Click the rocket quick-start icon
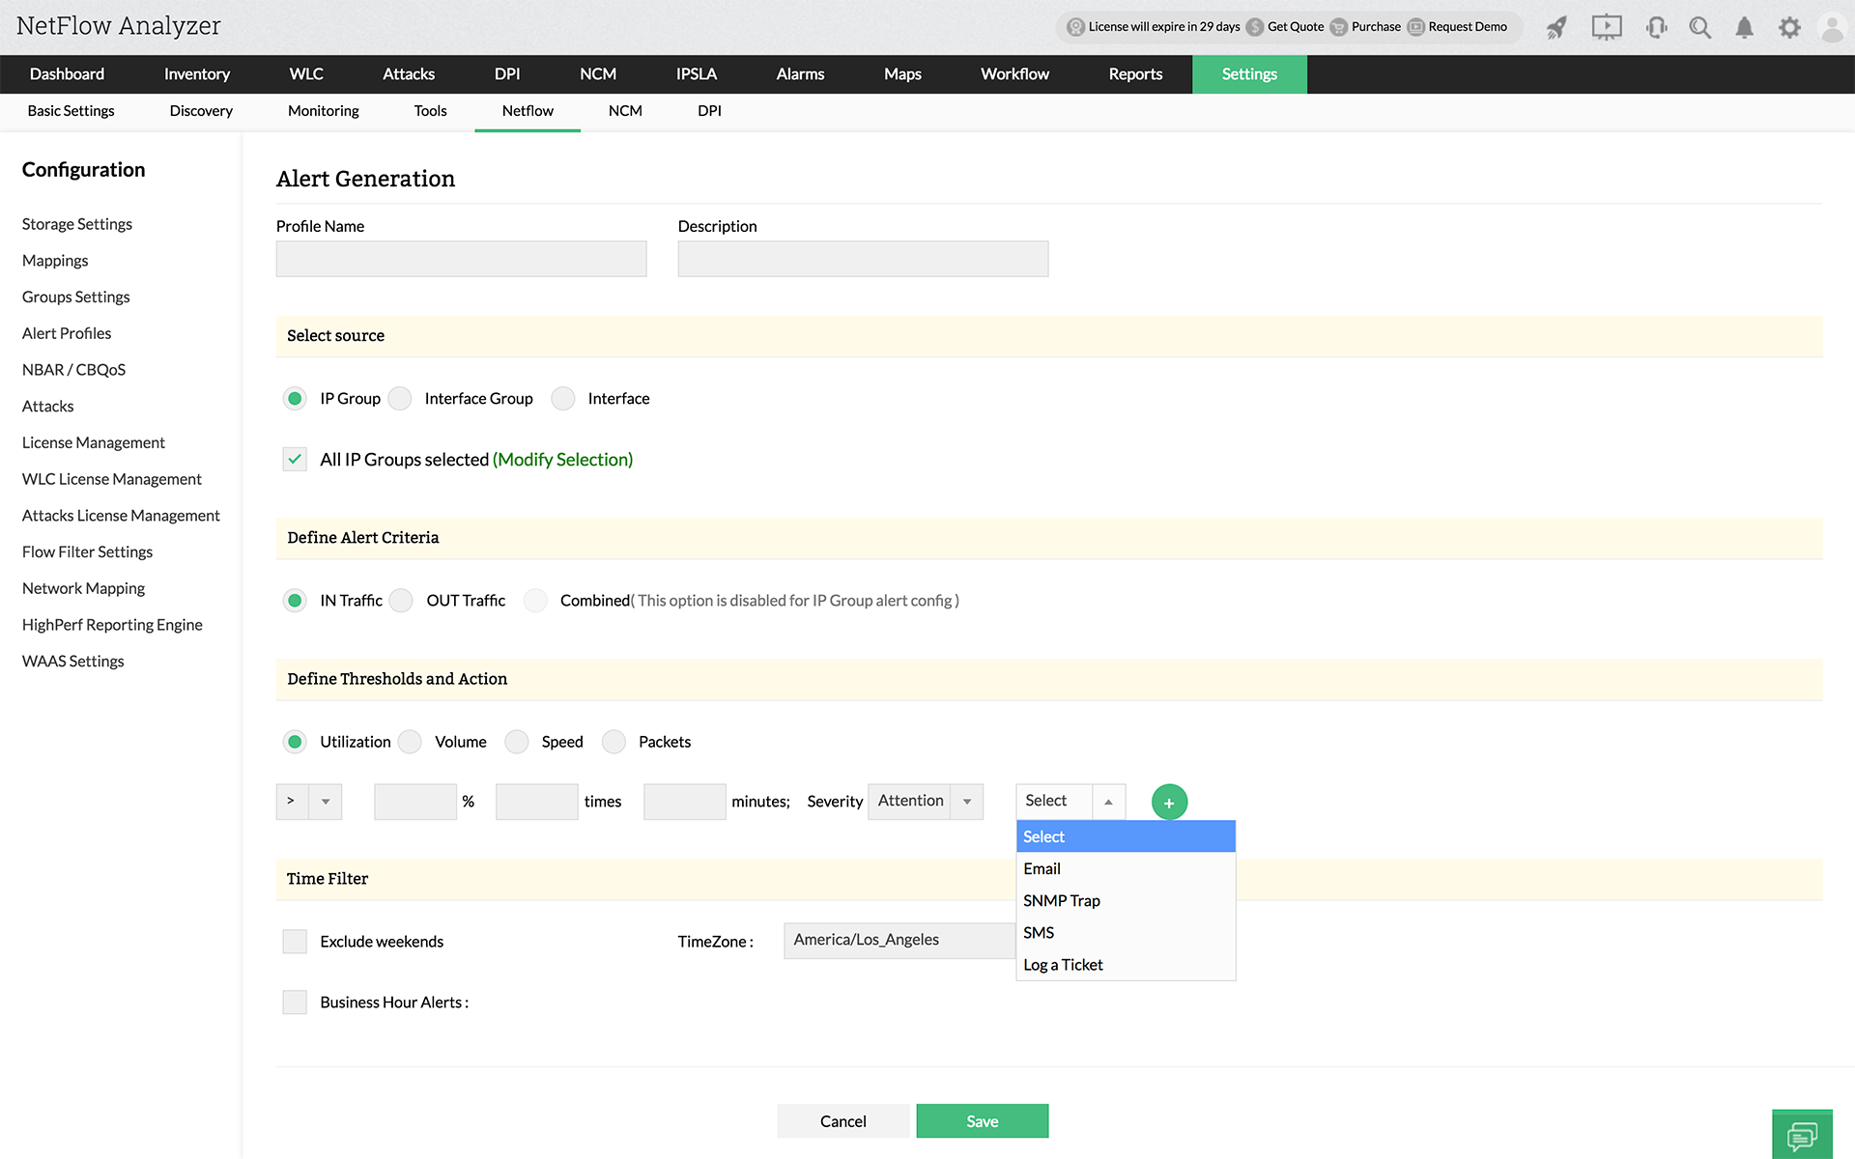The image size is (1855, 1159). point(1556,27)
